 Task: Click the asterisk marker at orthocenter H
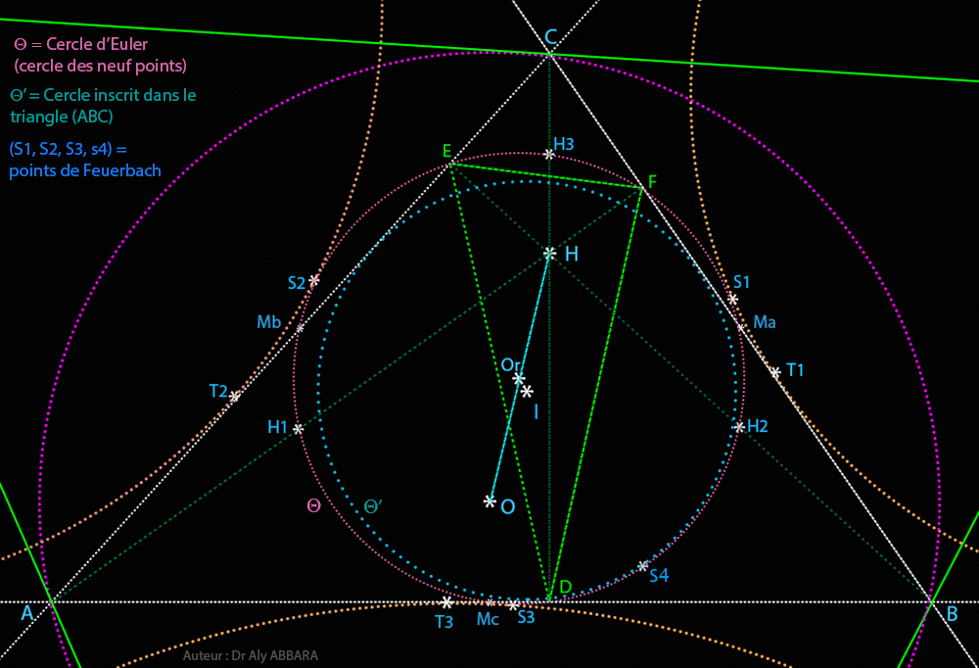549,254
